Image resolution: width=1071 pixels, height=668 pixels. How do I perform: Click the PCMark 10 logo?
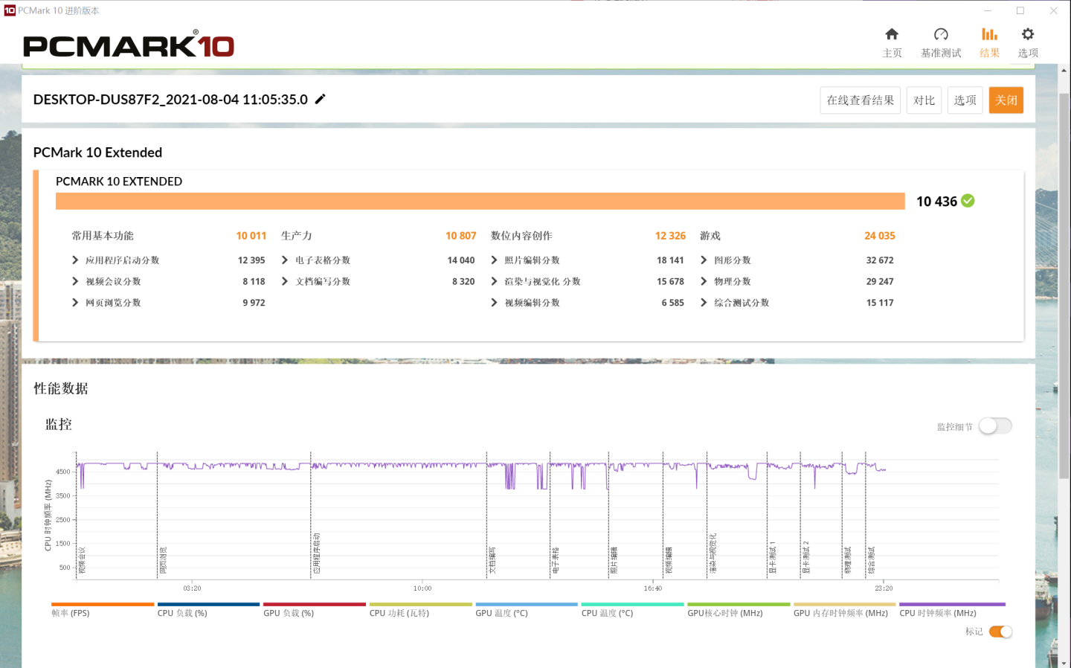click(128, 45)
